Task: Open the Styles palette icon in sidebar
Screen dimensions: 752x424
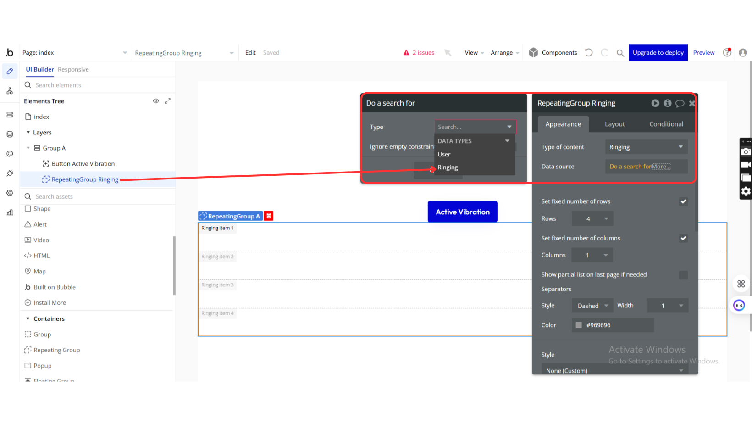Action: pyautogui.click(x=10, y=154)
